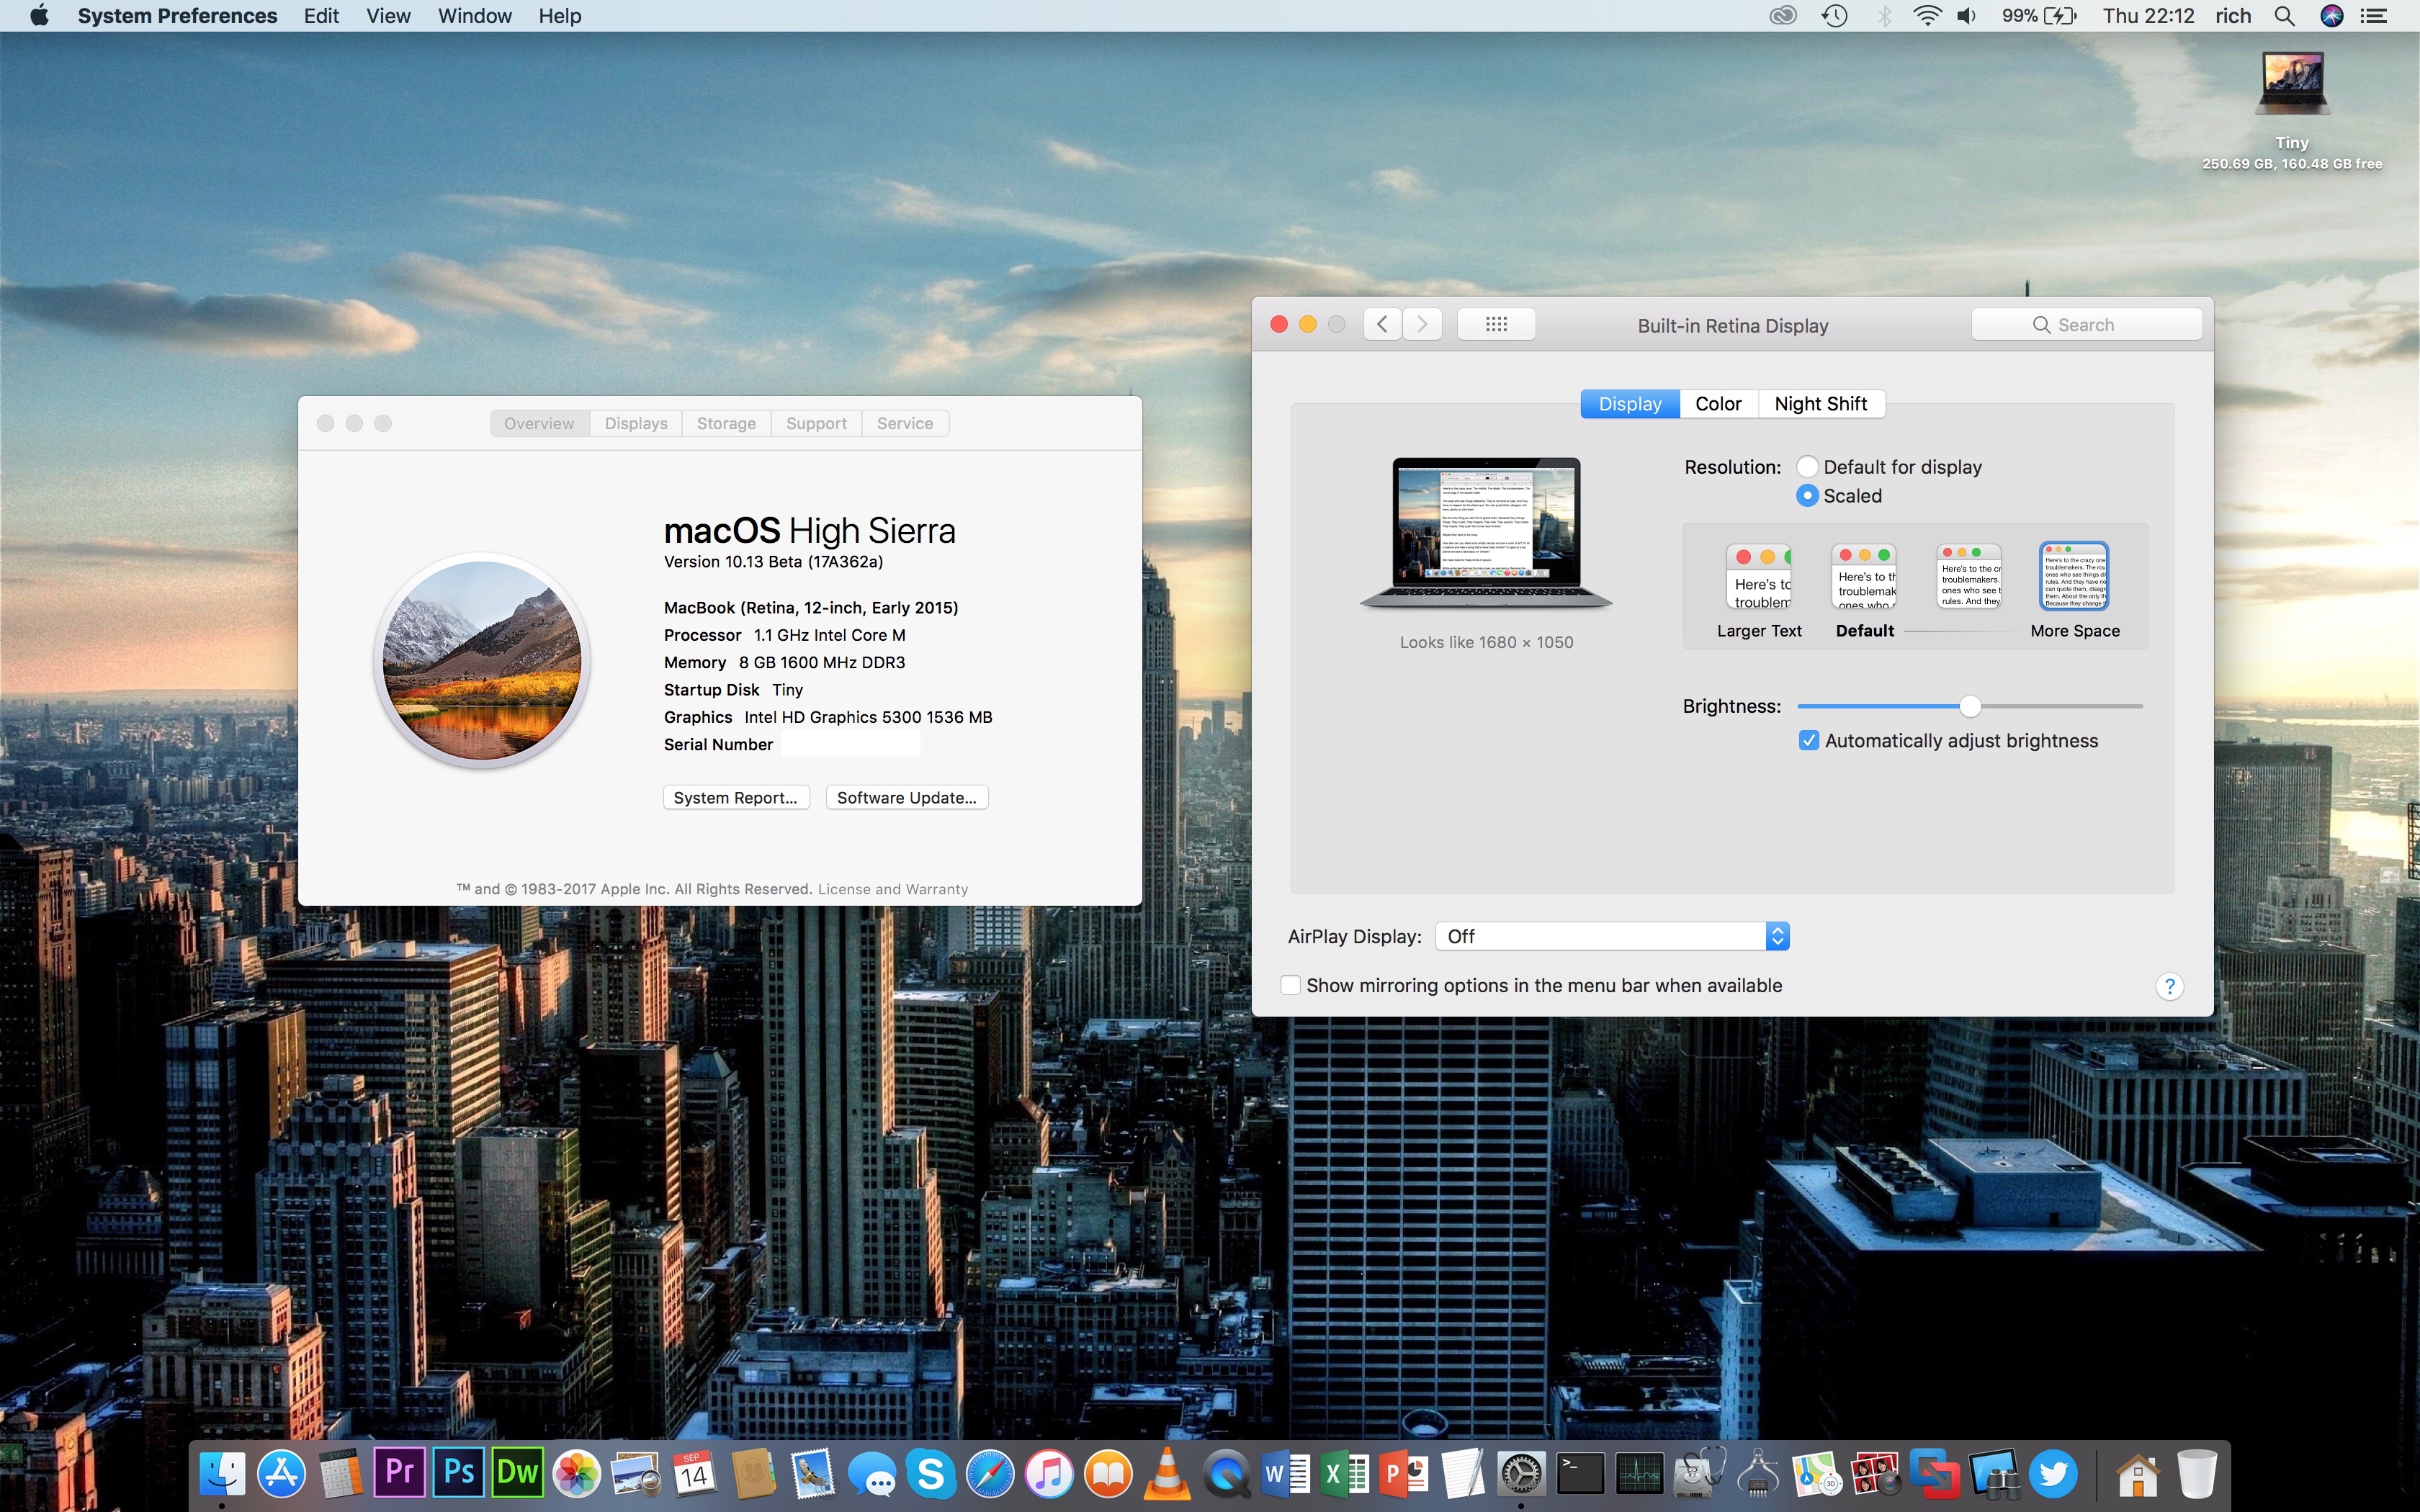Image resolution: width=2420 pixels, height=1512 pixels.
Task: Click battery 99% status
Action: tap(2039, 16)
